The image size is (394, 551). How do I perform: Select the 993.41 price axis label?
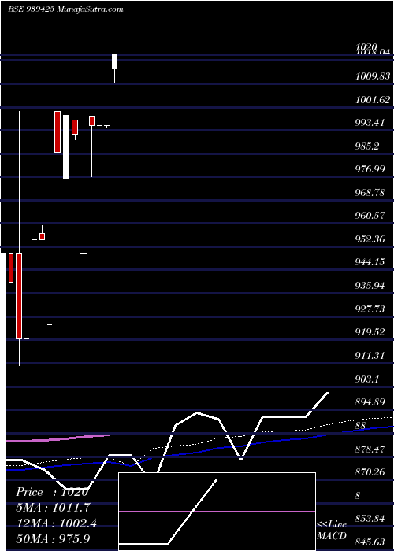click(370, 123)
